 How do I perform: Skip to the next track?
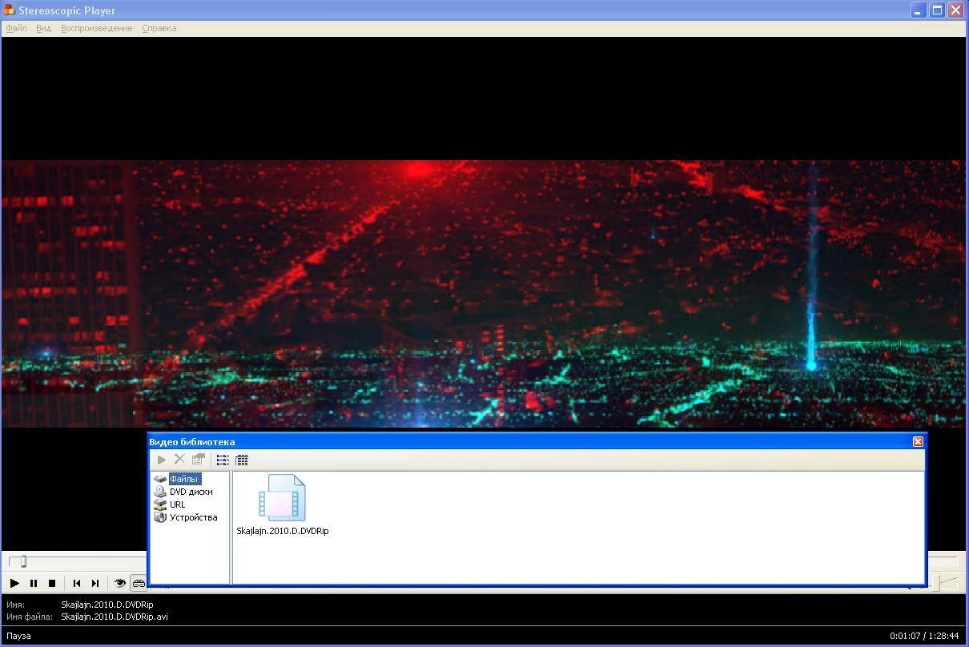(95, 584)
